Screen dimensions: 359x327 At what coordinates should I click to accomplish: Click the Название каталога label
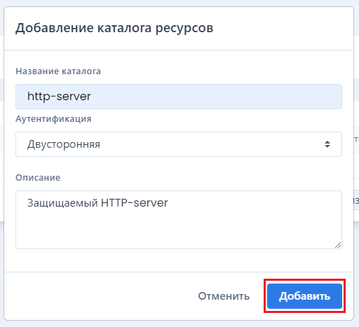coord(58,71)
